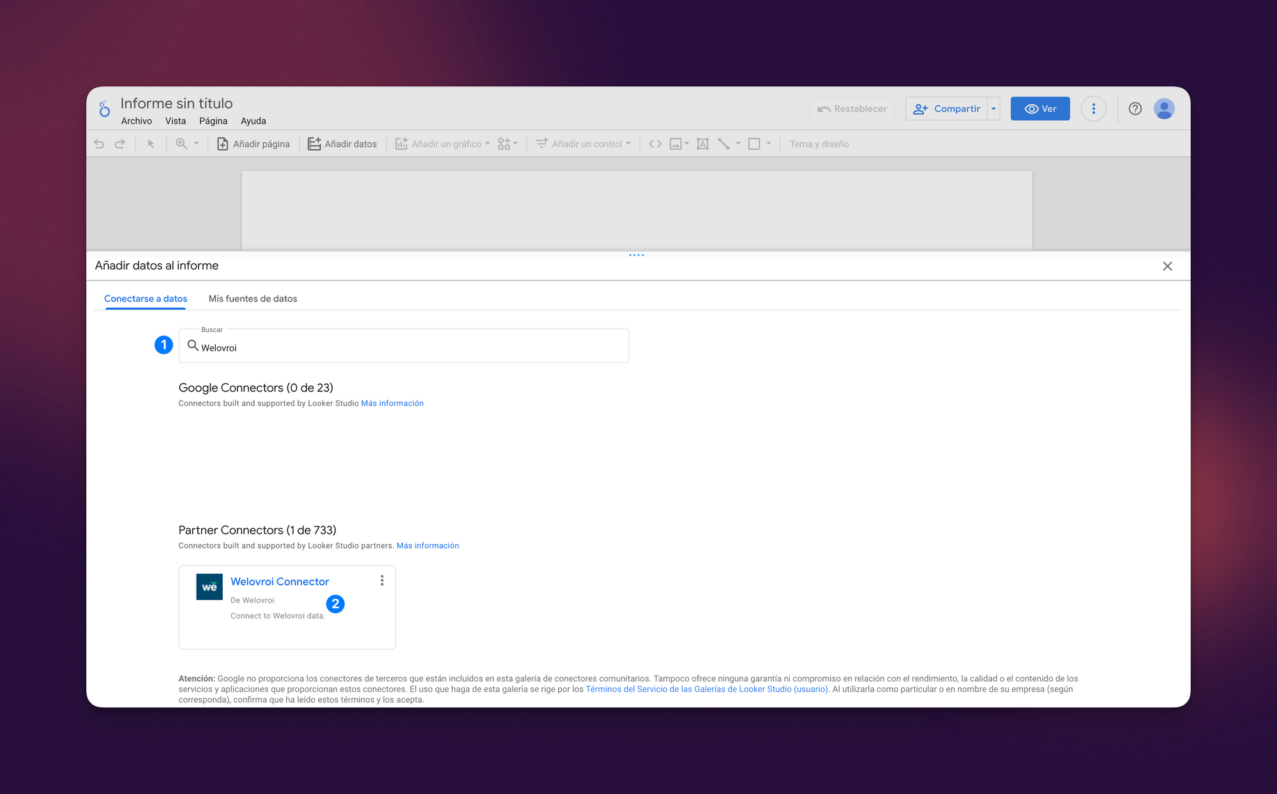Open the Página menu
The image size is (1277, 794).
click(213, 121)
